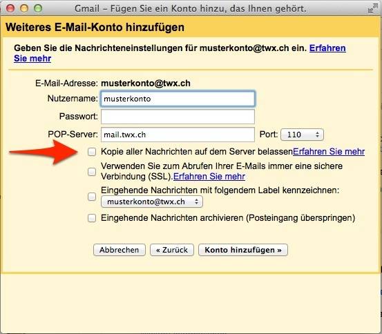The image size is (382, 334).
Task: Open 'Erfahren Sie mehr' link in header text
Action: (327, 48)
